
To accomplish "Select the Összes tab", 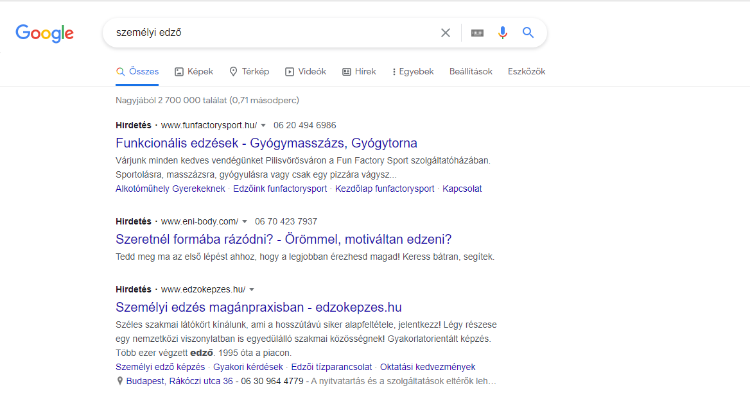I will pos(137,72).
